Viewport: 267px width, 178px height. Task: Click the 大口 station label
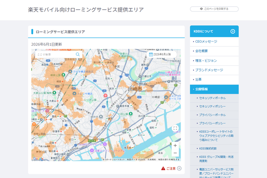coord(71,139)
